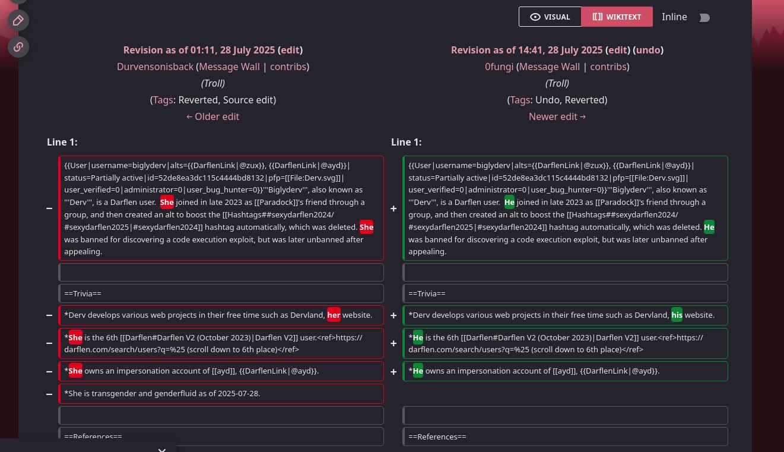Click undo link for 14:41 revision
The height and width of the screenshot is (452, 784).
(x=648, y=50)
